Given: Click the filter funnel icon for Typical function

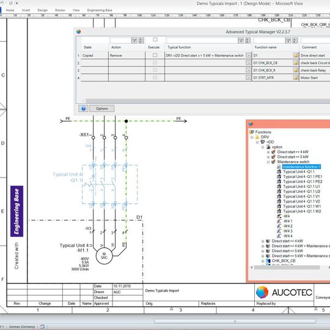Looking at the screenshot, I should coord(241,40).
